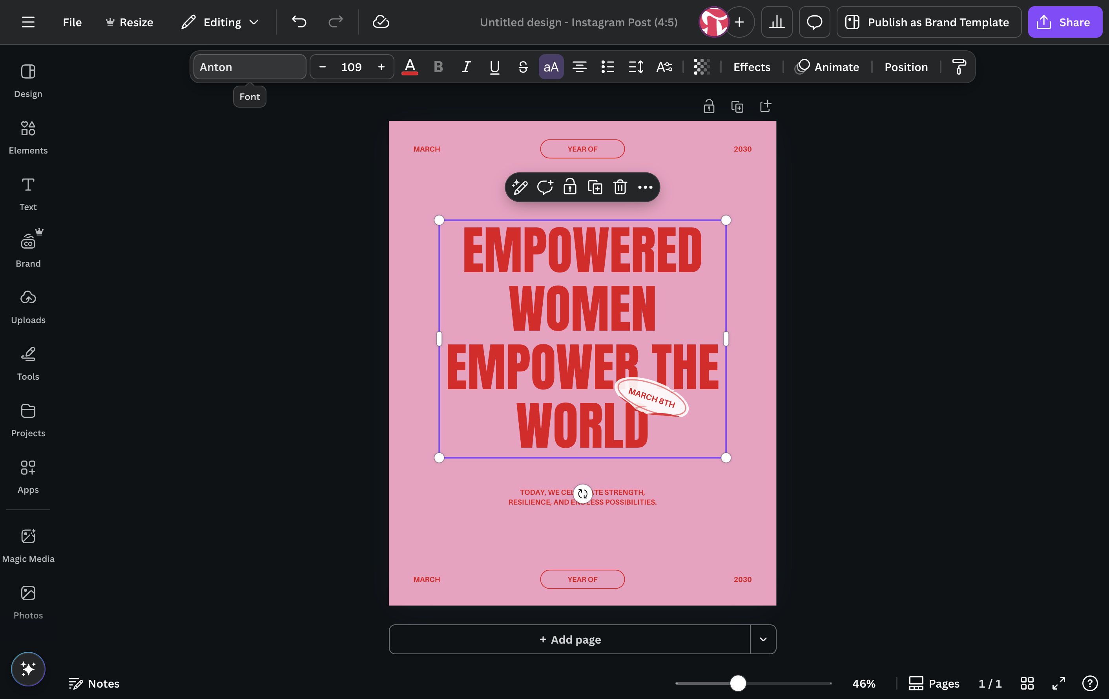Open the bulleted list formatting
This screenshot has width=1109, height=699.
[607, 67]
